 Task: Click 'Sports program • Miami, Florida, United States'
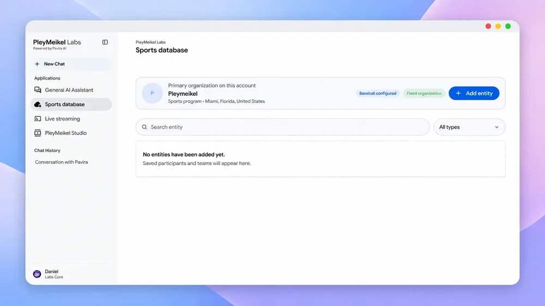pyautogui.click(x=216, y=101)
